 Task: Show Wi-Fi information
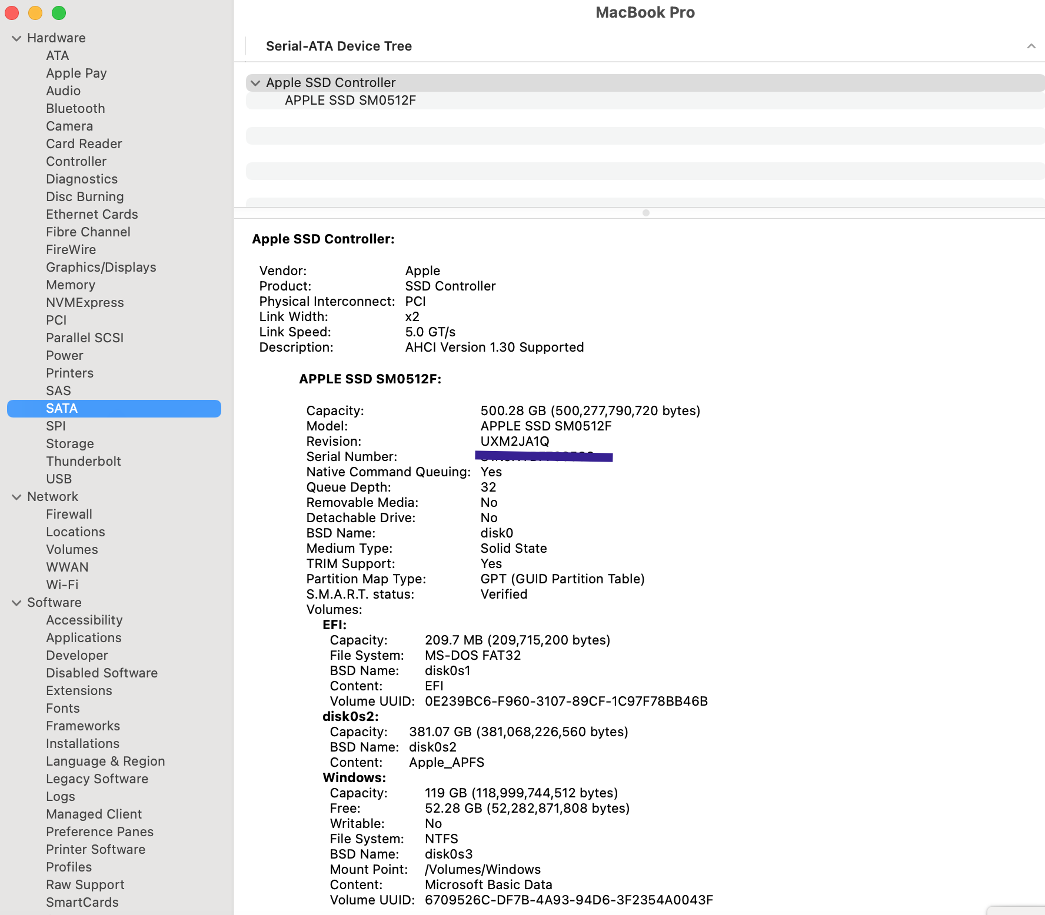click(62, 585)
